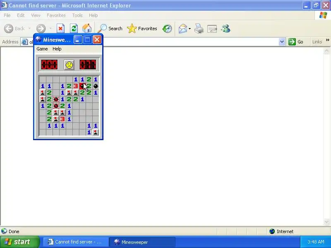Click the Minesweeper title bar mine icon

(38, 39)
